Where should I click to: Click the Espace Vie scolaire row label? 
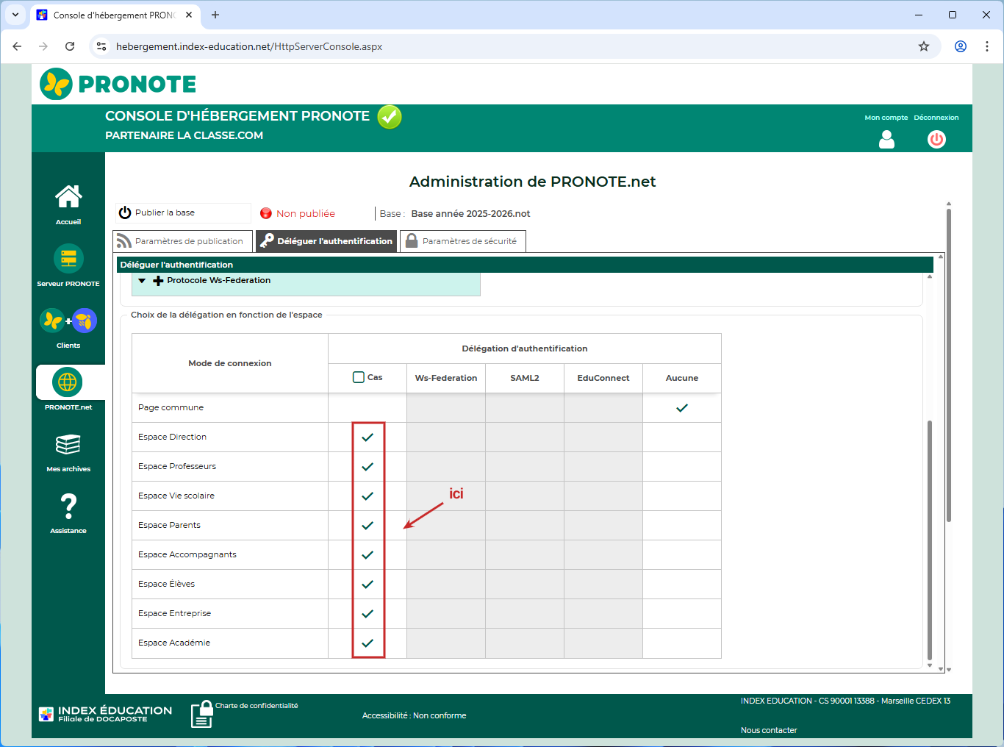176,496
